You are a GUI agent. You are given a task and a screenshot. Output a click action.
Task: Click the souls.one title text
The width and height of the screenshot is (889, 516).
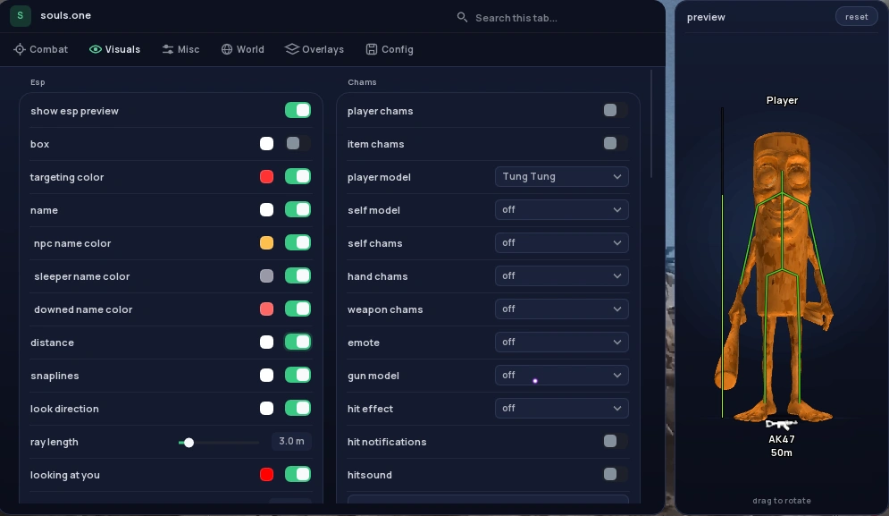tap(66, 15)
